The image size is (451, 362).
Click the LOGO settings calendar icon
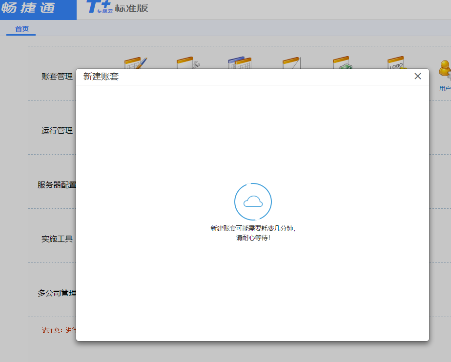click(397, 62)
